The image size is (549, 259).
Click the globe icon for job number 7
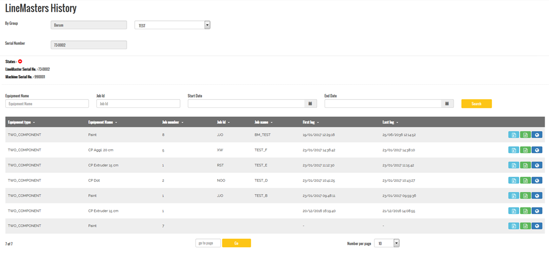[x=536, y=226]
